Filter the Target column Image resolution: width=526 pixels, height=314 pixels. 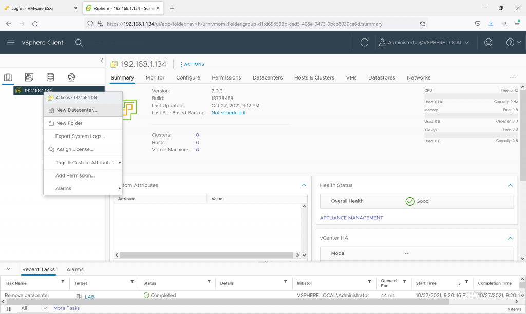tap(132, 282)
